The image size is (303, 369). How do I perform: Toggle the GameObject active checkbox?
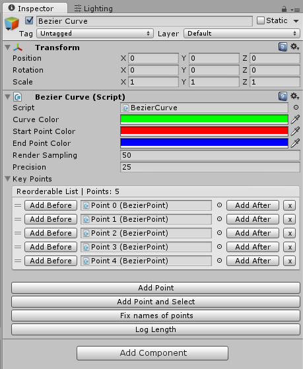29,20
